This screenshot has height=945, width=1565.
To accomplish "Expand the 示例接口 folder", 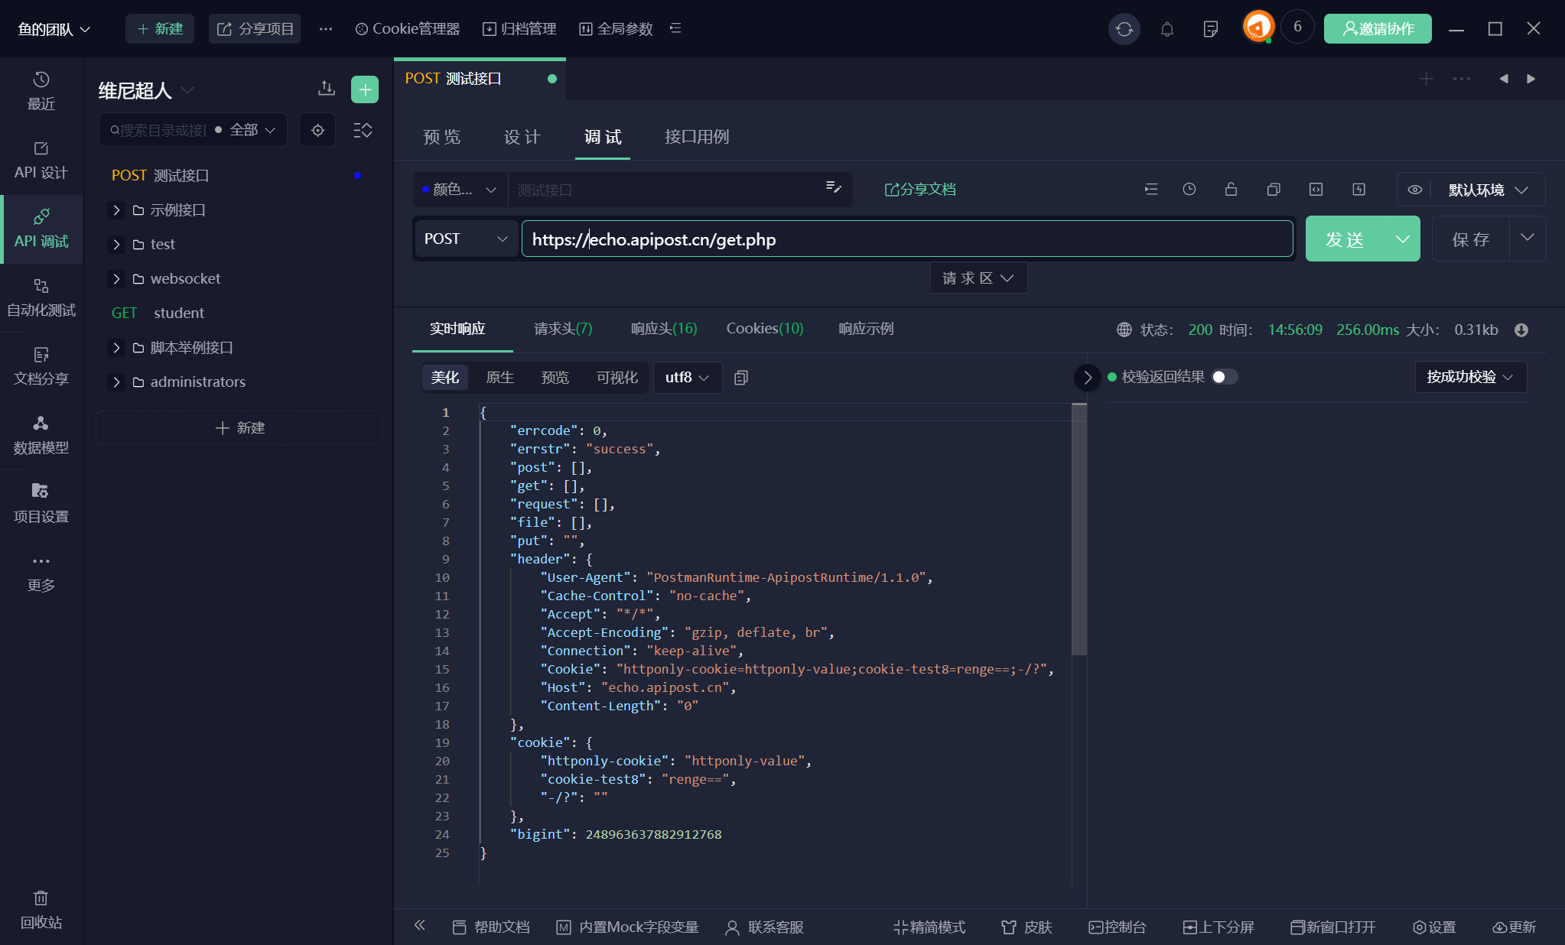I will [x=116, y=209].
